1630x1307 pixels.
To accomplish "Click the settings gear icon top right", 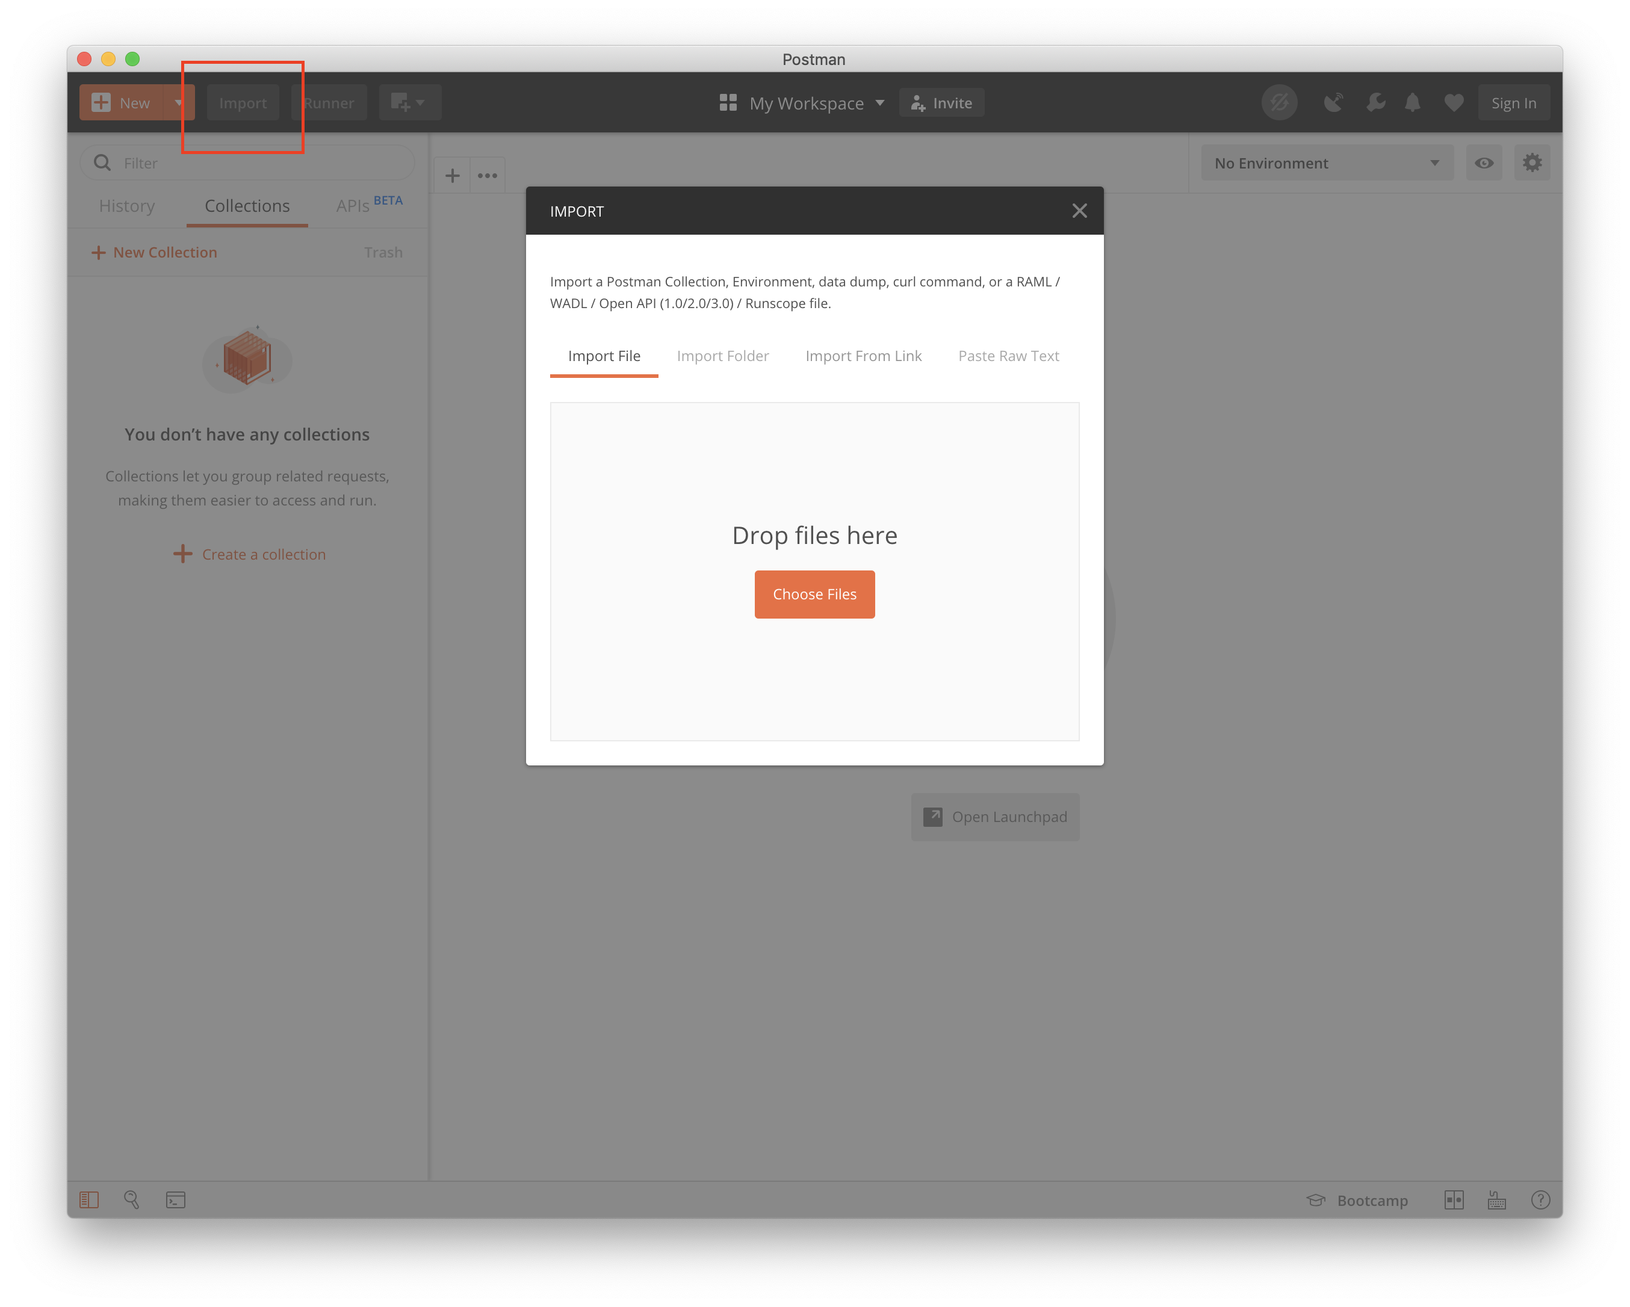I will coord(1532,162).
